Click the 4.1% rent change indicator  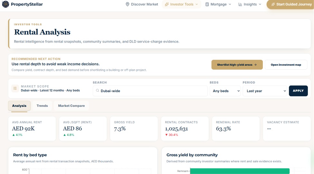(x=17, y=135)
